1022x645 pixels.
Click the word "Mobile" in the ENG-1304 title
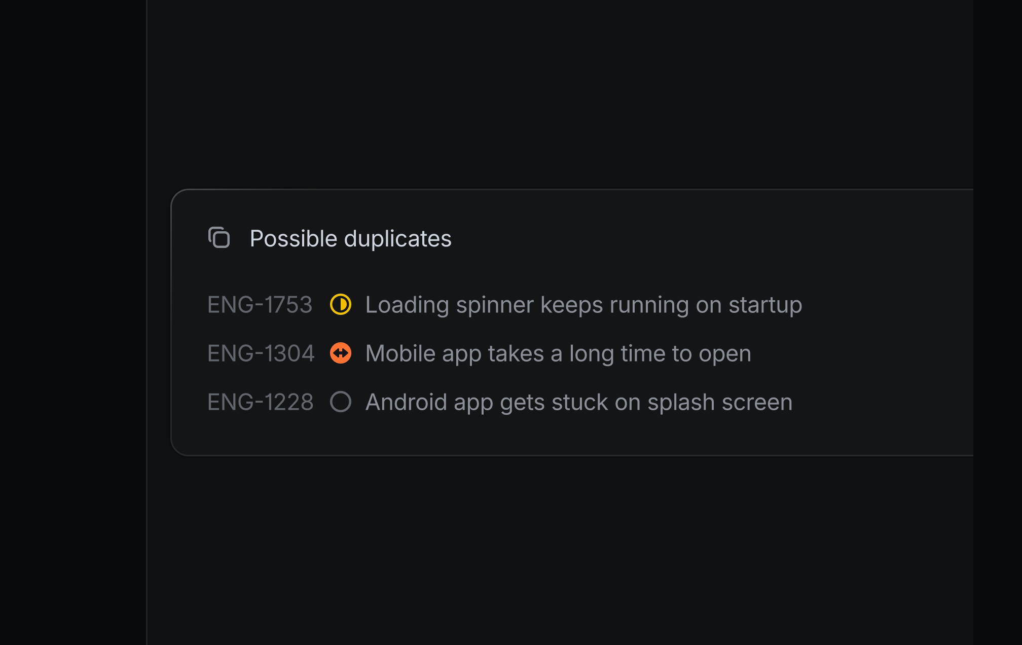pyautogui.click(x=400, y=353)
